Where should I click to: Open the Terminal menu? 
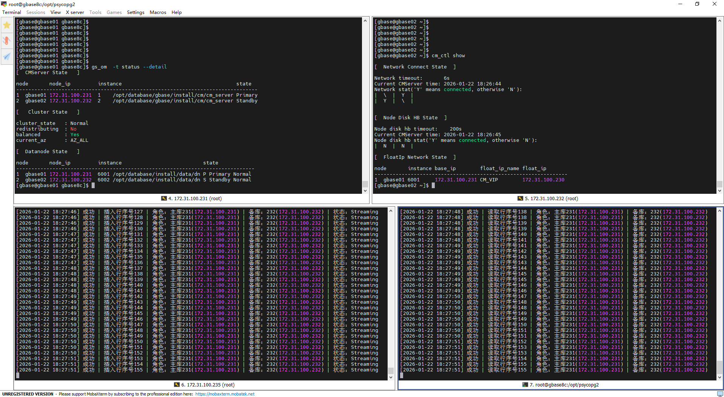[x=12, y=12]
